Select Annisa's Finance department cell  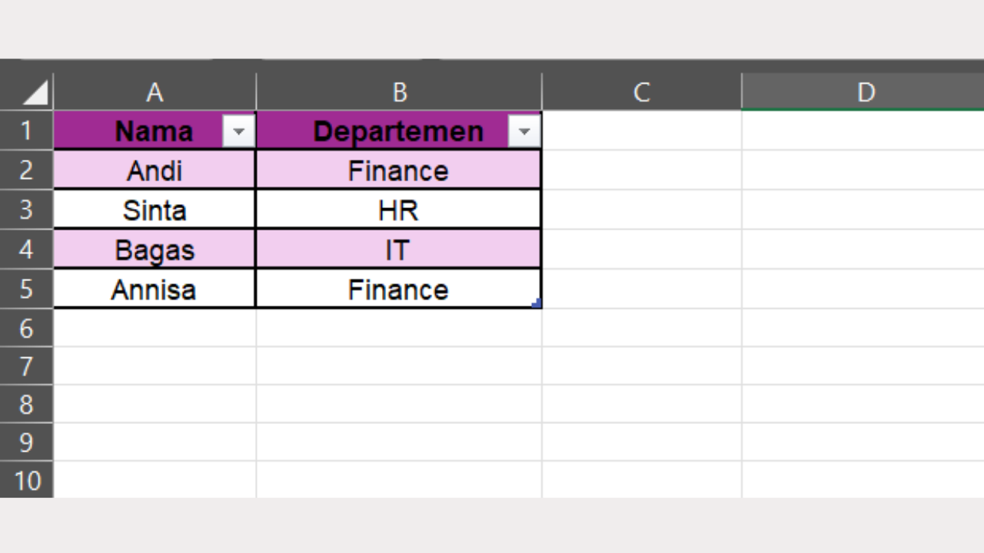point(399,290)
